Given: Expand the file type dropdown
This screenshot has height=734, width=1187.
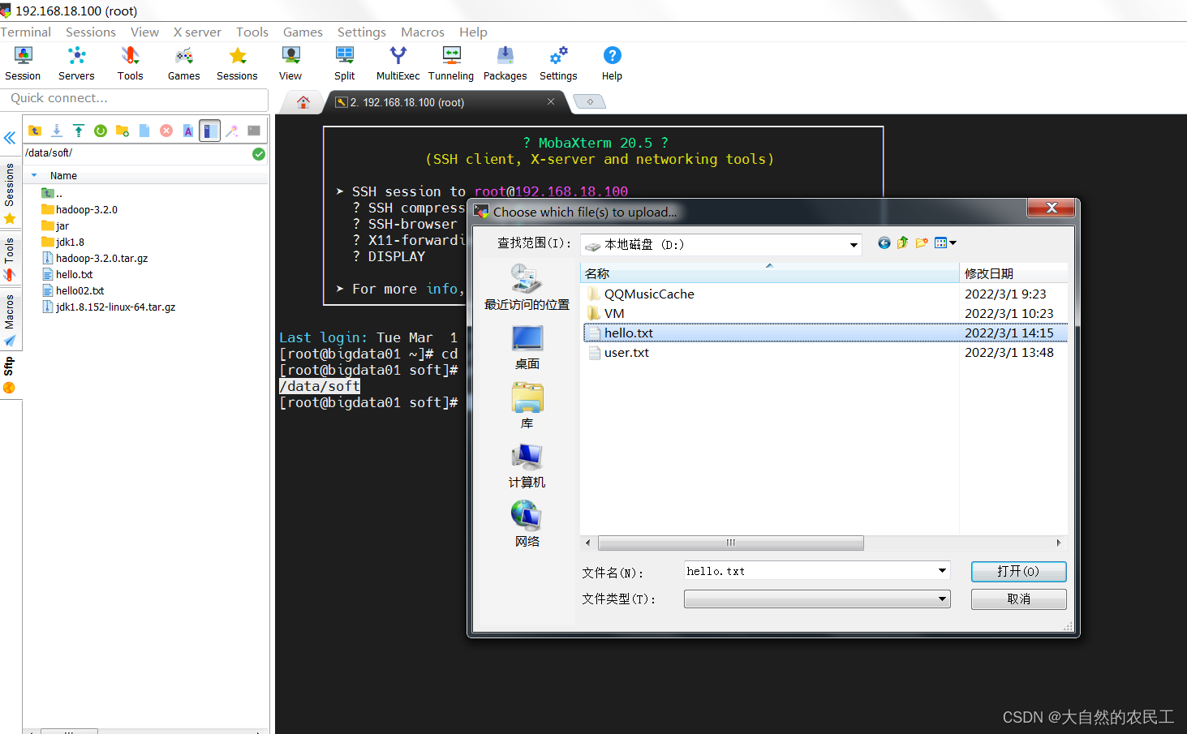Looking at the screenshot, I should 942,599.
